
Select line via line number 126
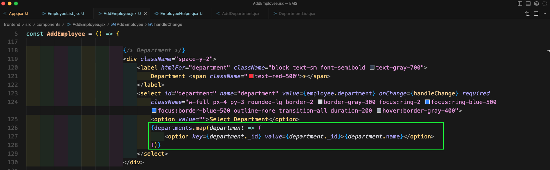(13, 128)
